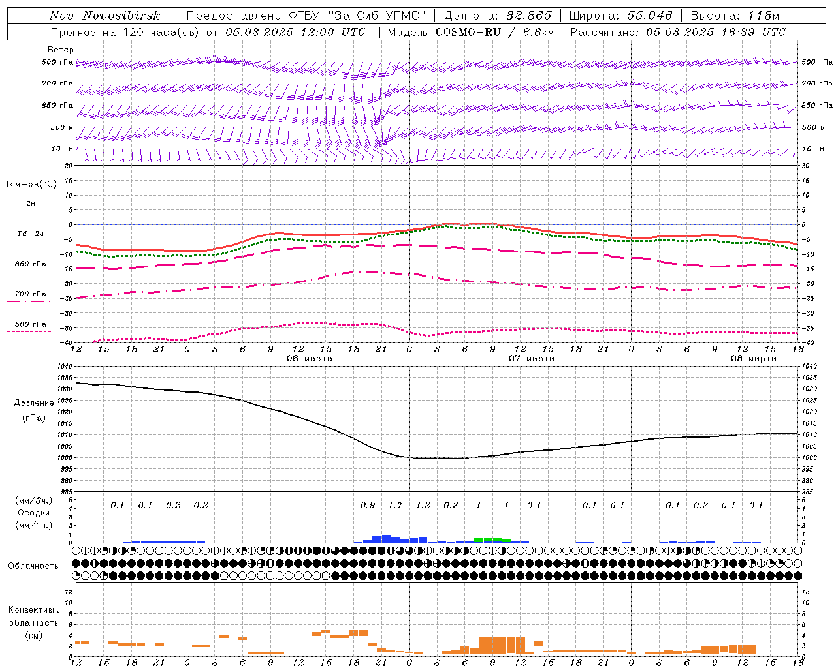Click the '1.2' three-hour precipitation value
Image resolution: width=836 pixels, height=668 pixels.
(x=423, y=505)
